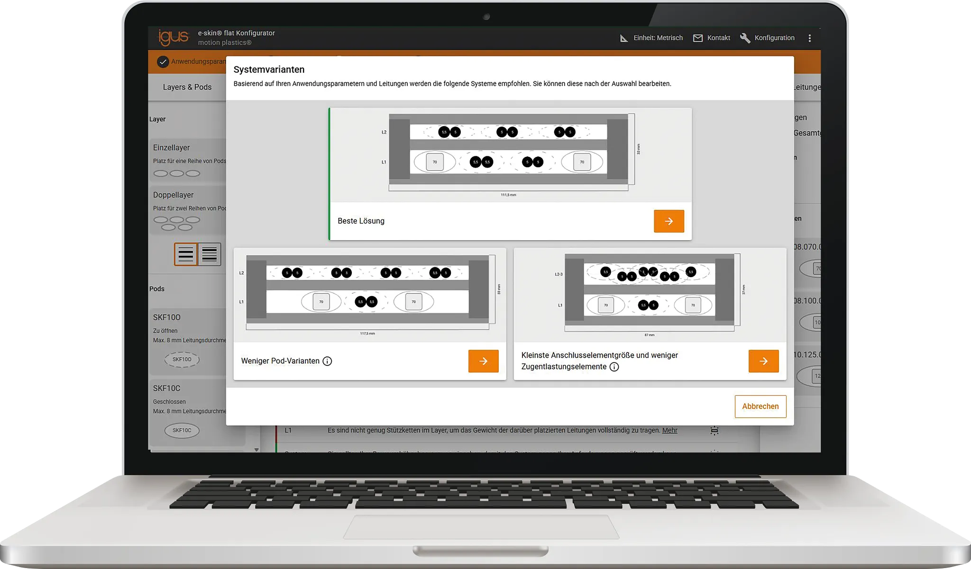Select the SKF10O openable pod option
The image size is (971, 569).
coord(182,359)
